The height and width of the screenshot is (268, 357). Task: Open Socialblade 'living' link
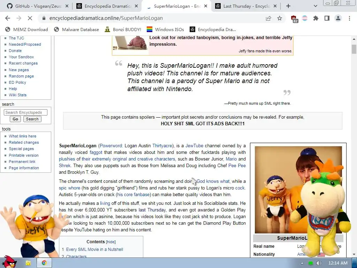[x=105, y=203]
